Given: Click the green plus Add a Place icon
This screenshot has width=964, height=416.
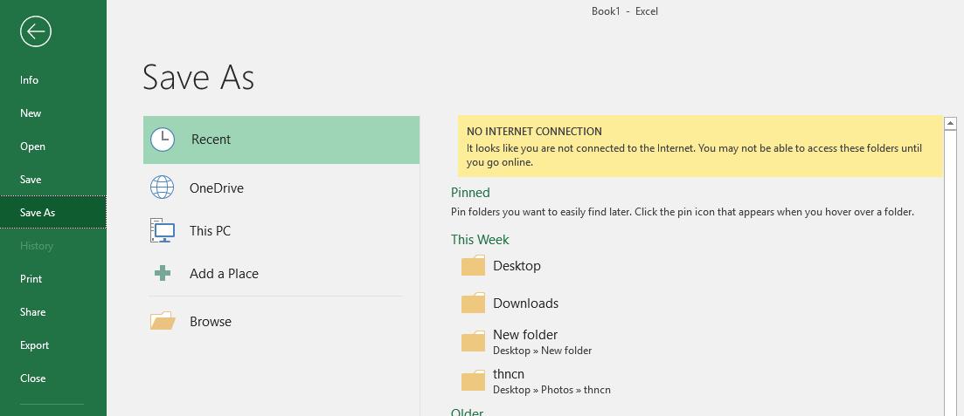Looking at the screenshot, I should [163, 273].
